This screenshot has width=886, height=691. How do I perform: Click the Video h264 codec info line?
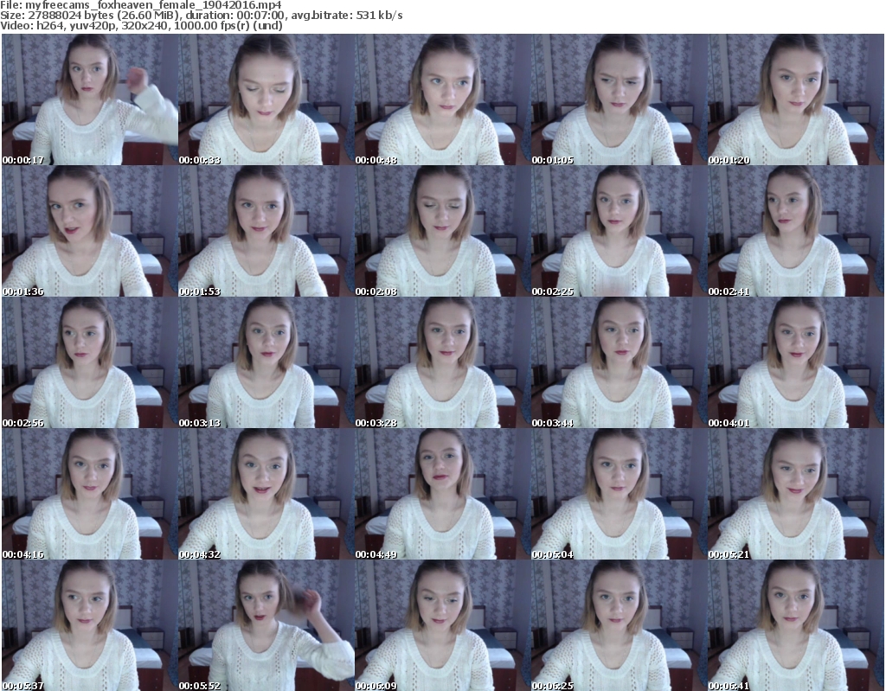pos(141,25)
